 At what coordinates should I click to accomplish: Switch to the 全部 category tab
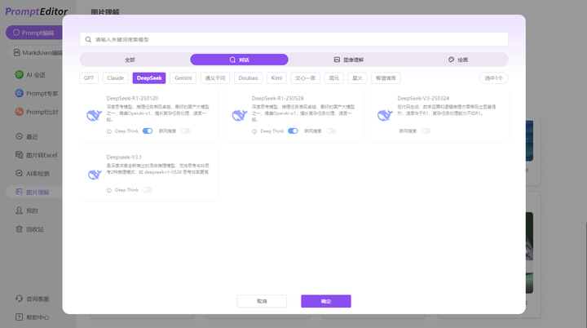click(x=130, y=60)
